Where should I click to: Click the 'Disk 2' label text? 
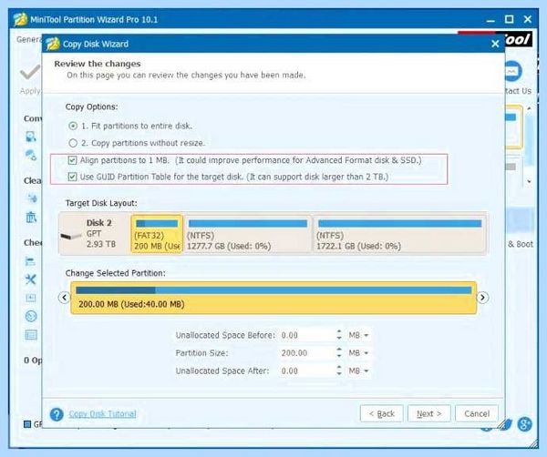[x=99, y=223]
